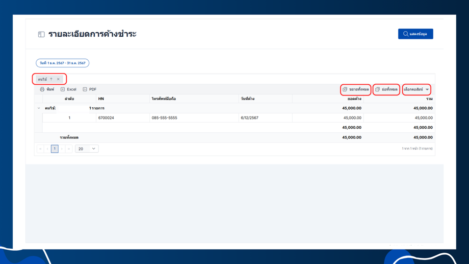Image resolution: width=469 pixels, height=264 pixels.
Task: Click the แสดงข้อมูล search button
Action: click(415, 34)
